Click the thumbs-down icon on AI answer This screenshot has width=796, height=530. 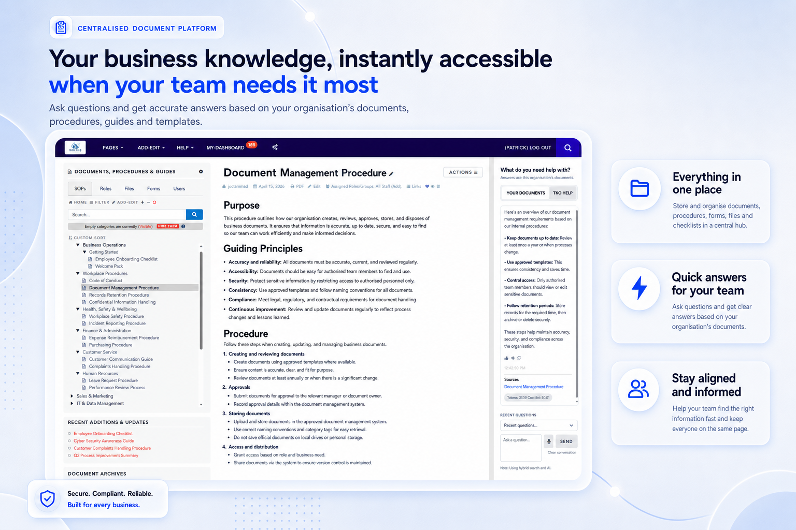click(x=513, y=358)
